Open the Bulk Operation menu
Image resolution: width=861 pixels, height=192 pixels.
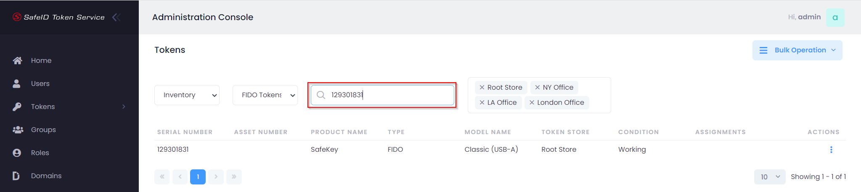pos(797,50)
